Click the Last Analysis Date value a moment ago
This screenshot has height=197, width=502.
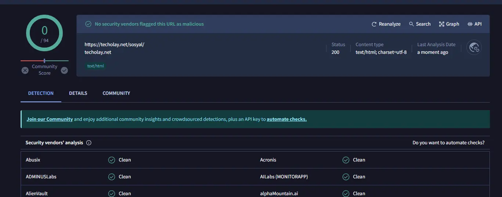(433, 52)
